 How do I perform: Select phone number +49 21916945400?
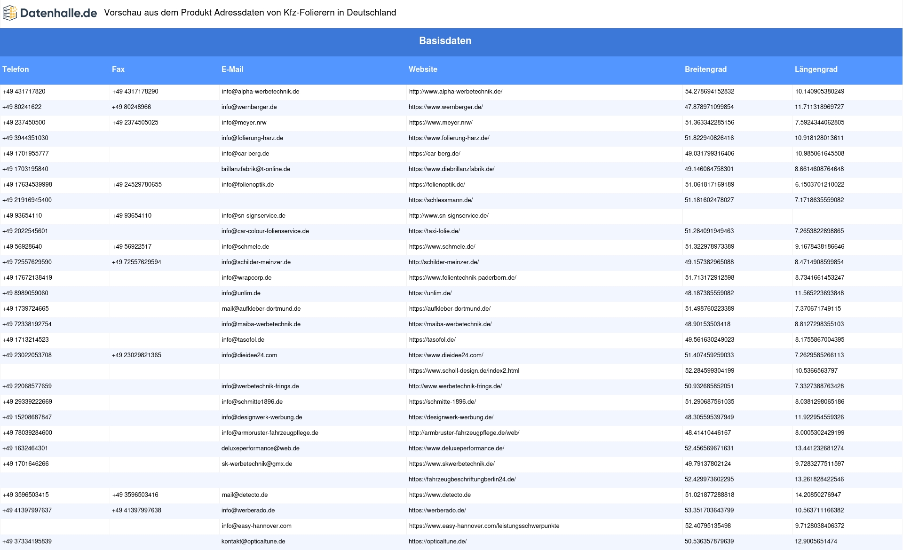(27, 200)
